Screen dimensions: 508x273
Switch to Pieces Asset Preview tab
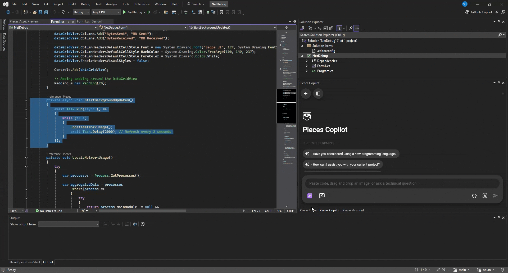coord(24,21)
